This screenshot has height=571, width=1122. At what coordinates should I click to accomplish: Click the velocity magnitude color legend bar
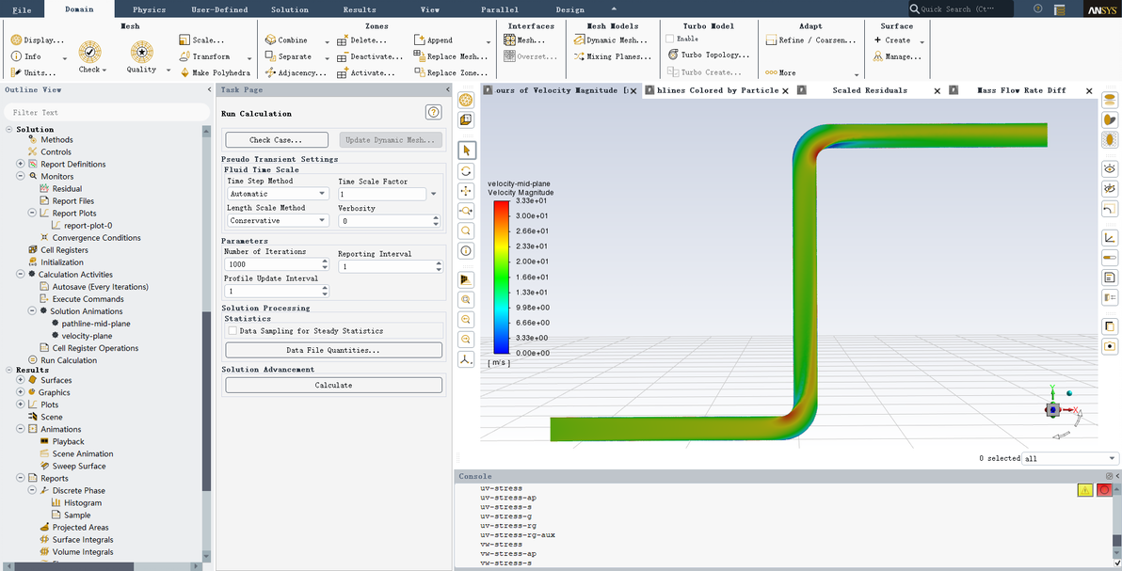501,277
